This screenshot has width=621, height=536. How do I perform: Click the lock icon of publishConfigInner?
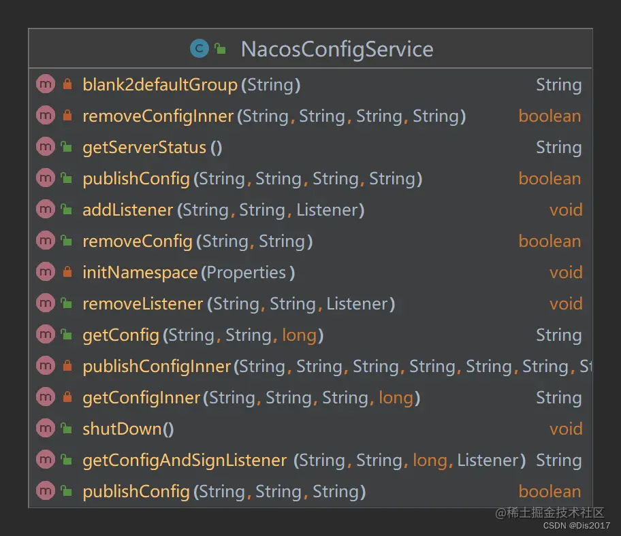(x=67, y=365)
